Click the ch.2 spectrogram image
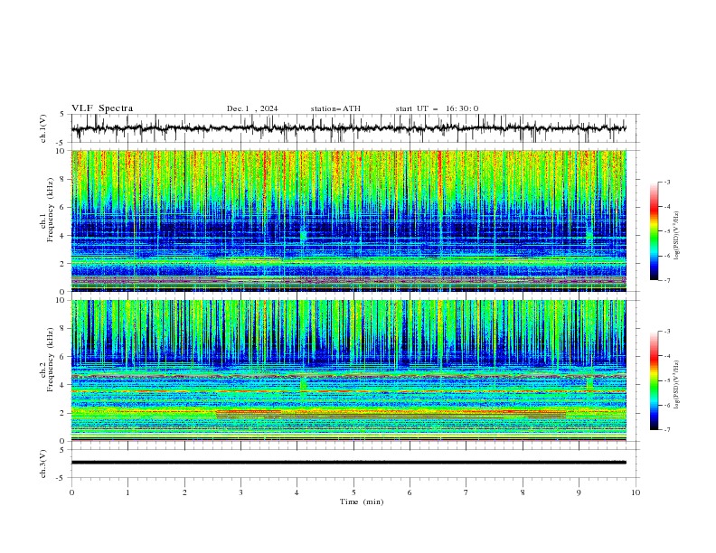 click(349, 370)
